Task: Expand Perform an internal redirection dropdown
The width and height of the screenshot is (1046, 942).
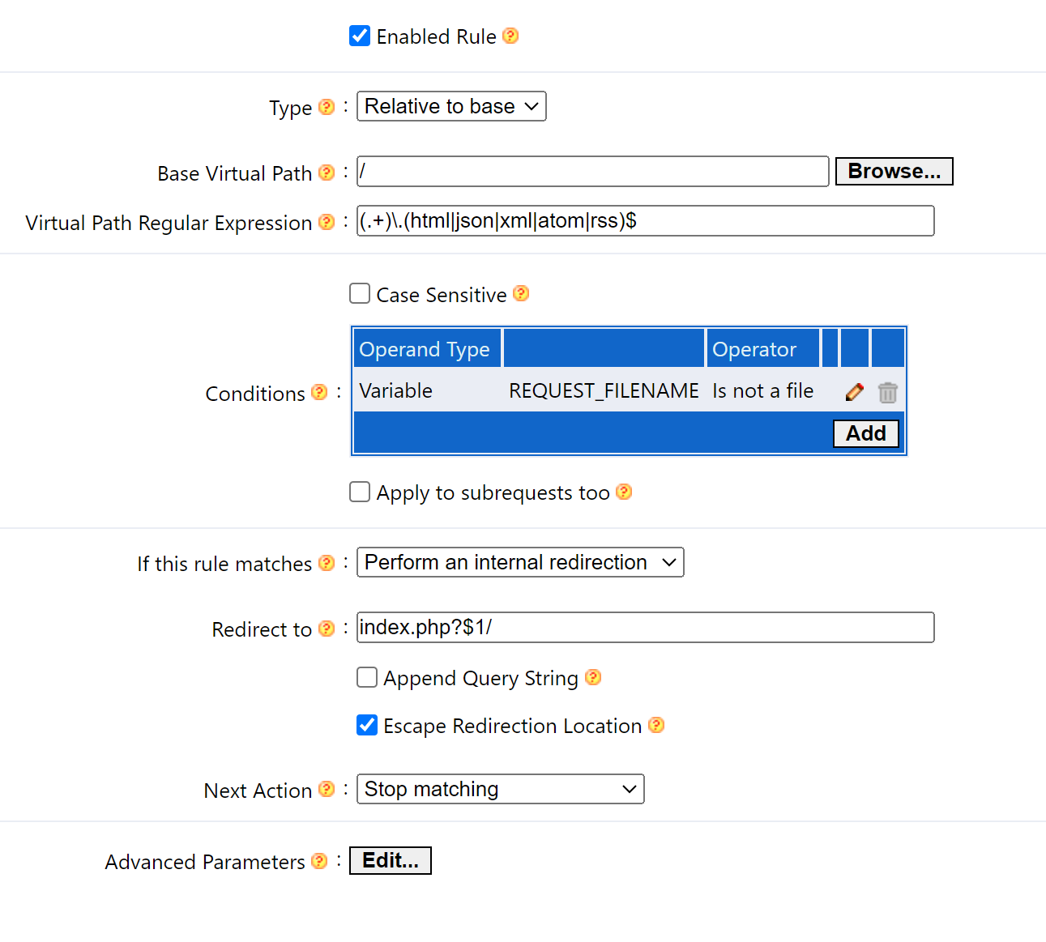Action: [520, 562]
